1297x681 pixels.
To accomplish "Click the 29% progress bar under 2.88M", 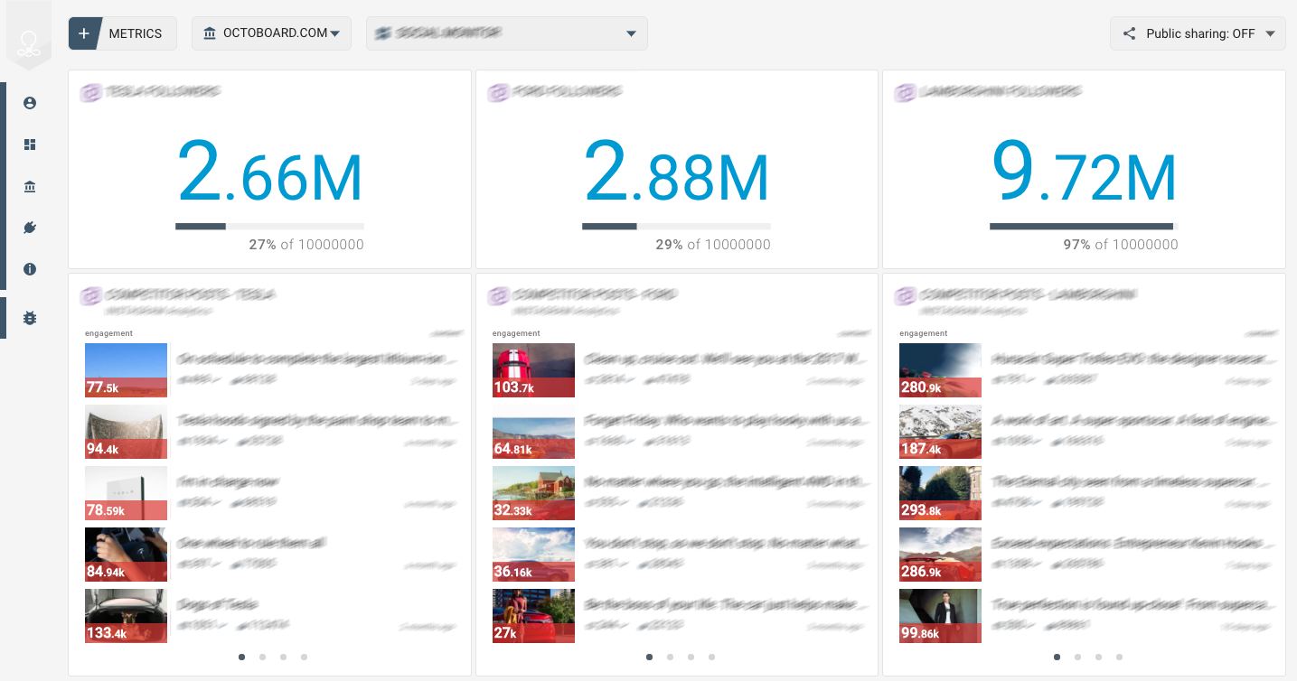I will point(676,227).
